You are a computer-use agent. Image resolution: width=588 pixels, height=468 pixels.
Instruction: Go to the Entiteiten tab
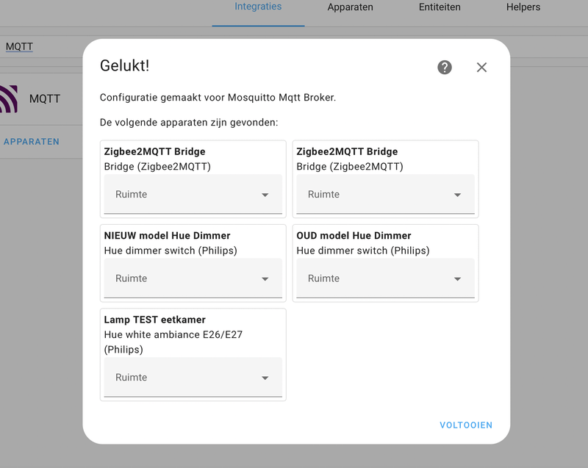(440, 7)
